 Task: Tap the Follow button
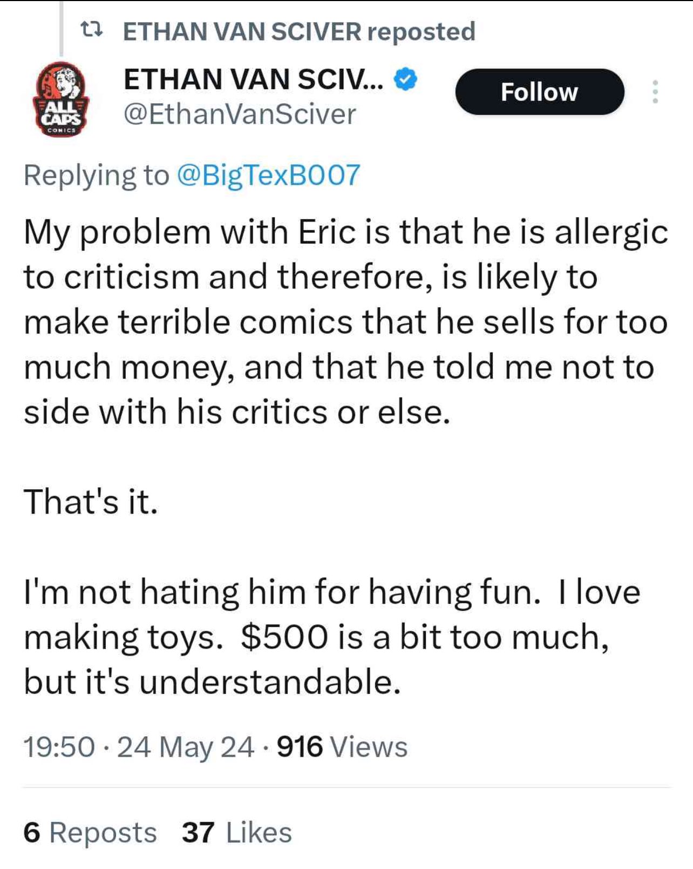point(540,92)
